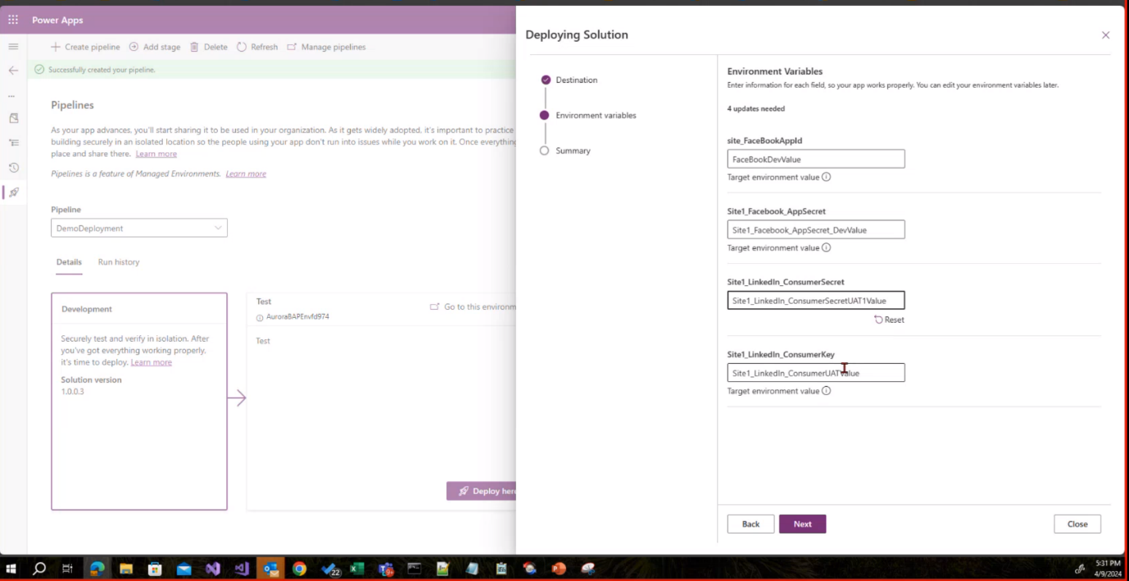Open Task View from taskbar

pos(68,569)
